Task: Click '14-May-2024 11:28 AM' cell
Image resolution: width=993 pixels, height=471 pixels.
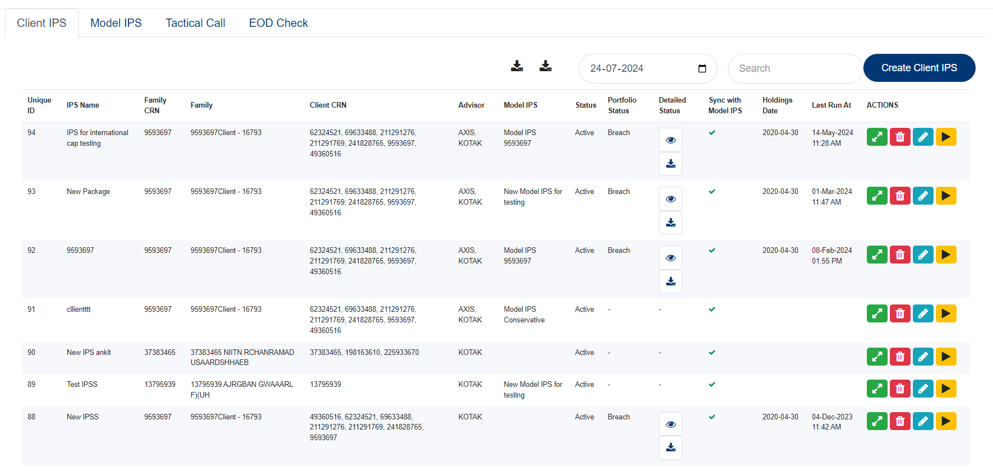Action: coord(833,138)
